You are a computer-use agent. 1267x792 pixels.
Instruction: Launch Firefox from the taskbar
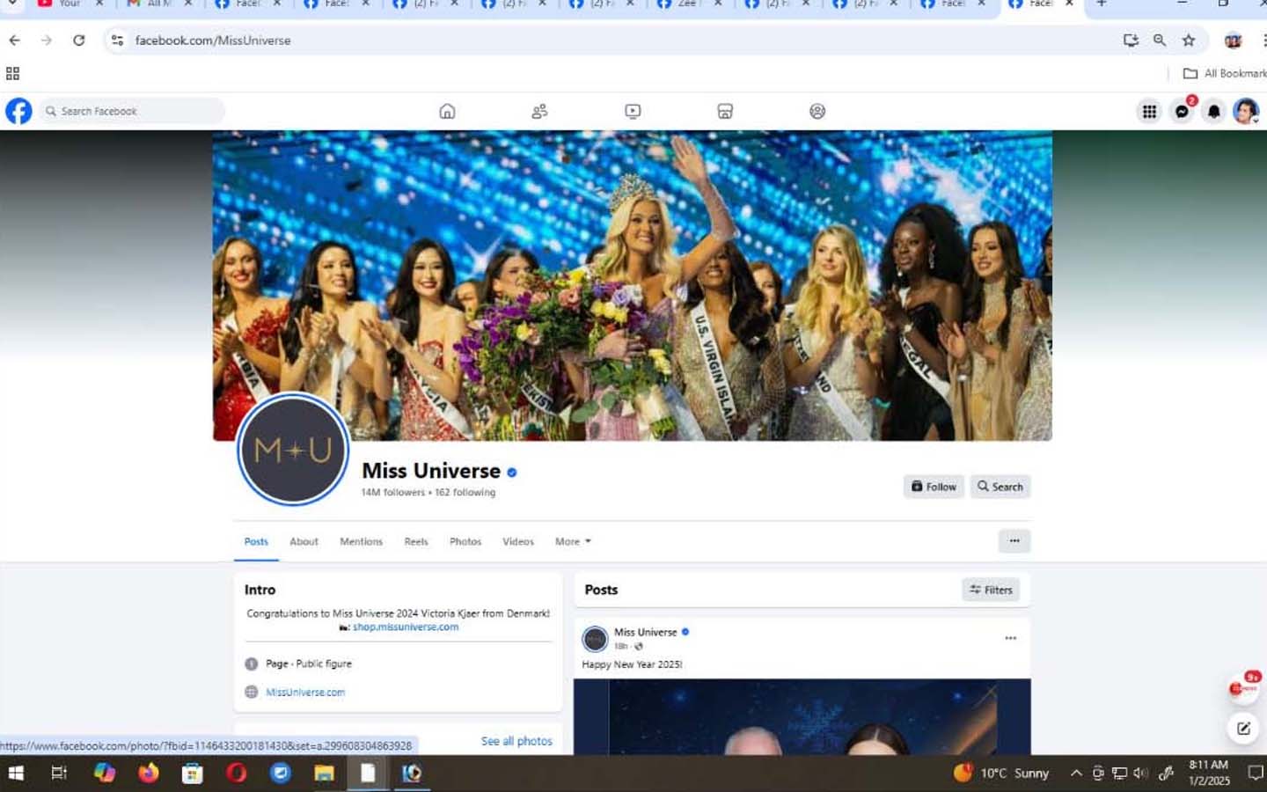point(149,774)
